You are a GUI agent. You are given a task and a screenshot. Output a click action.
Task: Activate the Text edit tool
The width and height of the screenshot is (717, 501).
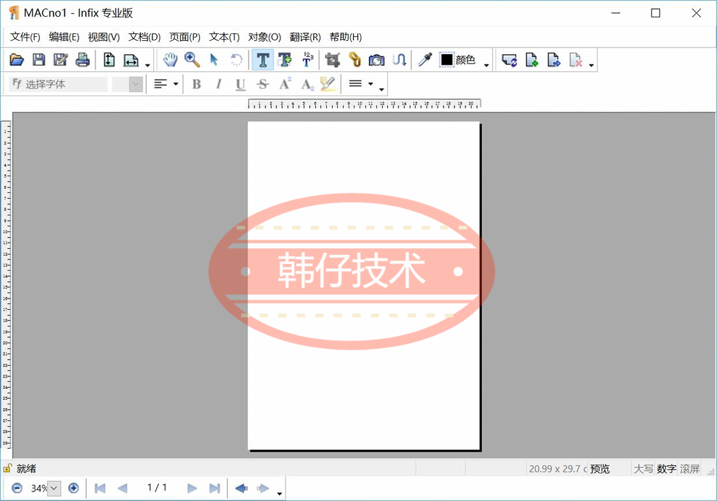263,59
